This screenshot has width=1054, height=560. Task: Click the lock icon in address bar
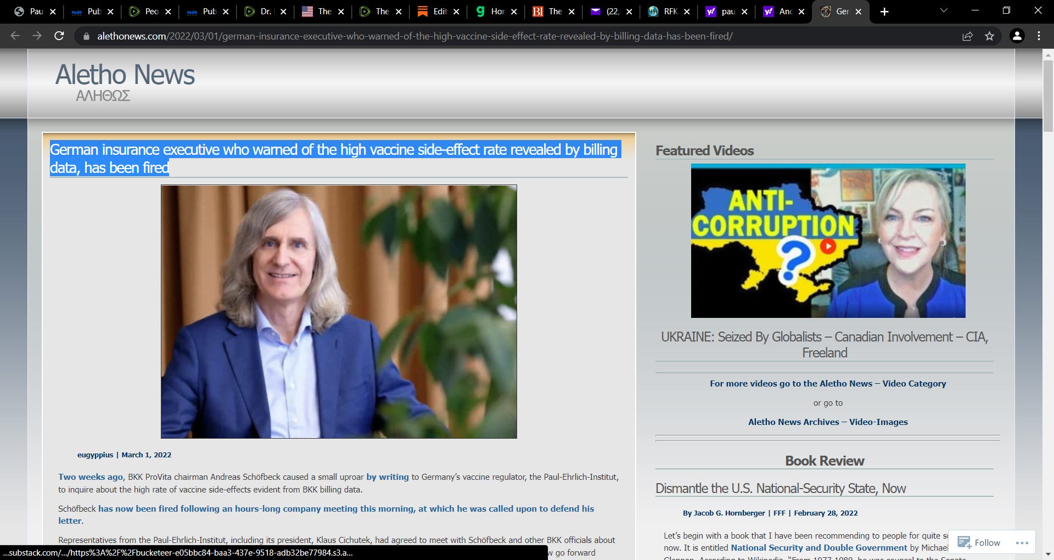pos(86,36)
